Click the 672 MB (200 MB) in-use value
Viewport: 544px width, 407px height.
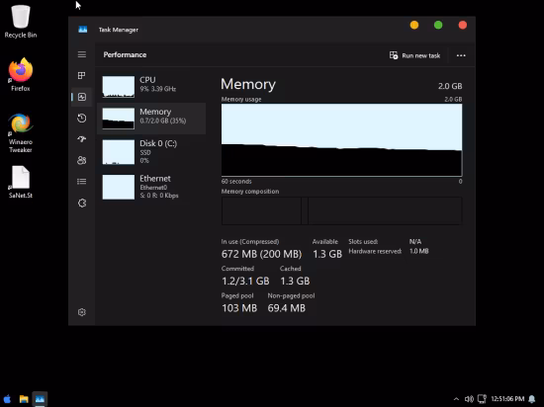point(261,254)
